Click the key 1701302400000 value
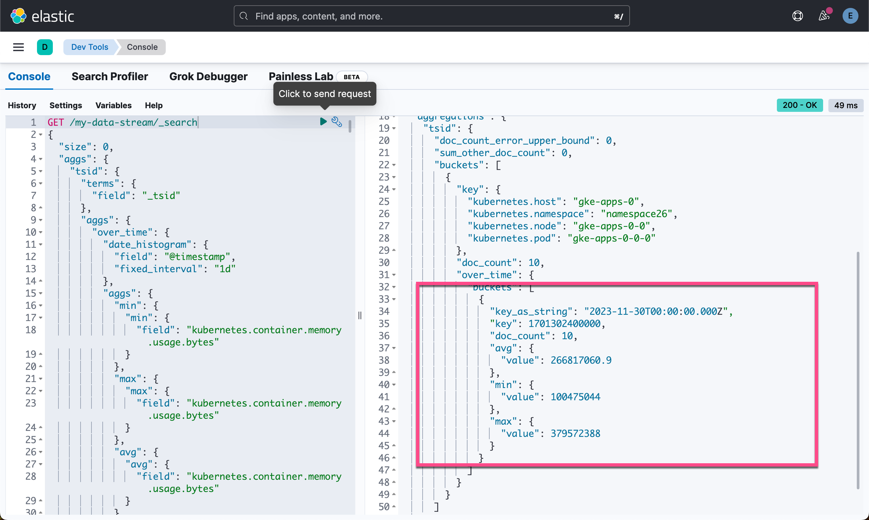869x520 pixels. click(x=564, y=324)
